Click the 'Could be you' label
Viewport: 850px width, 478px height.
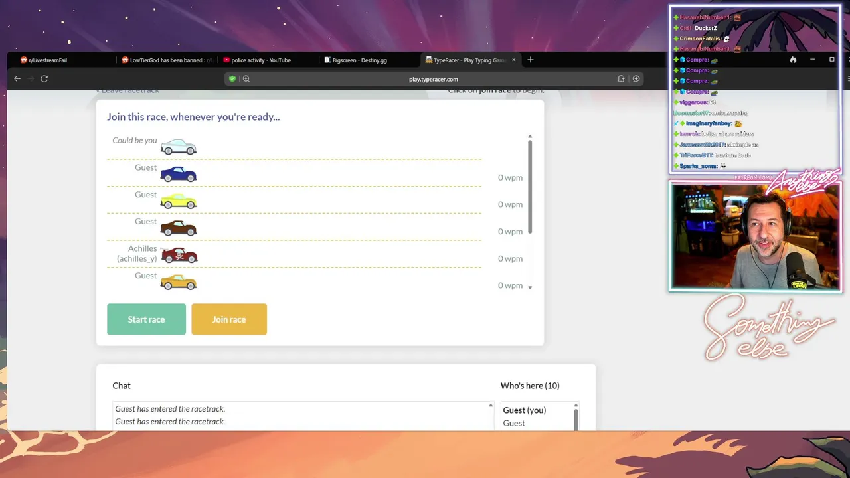tap(135, 140)
